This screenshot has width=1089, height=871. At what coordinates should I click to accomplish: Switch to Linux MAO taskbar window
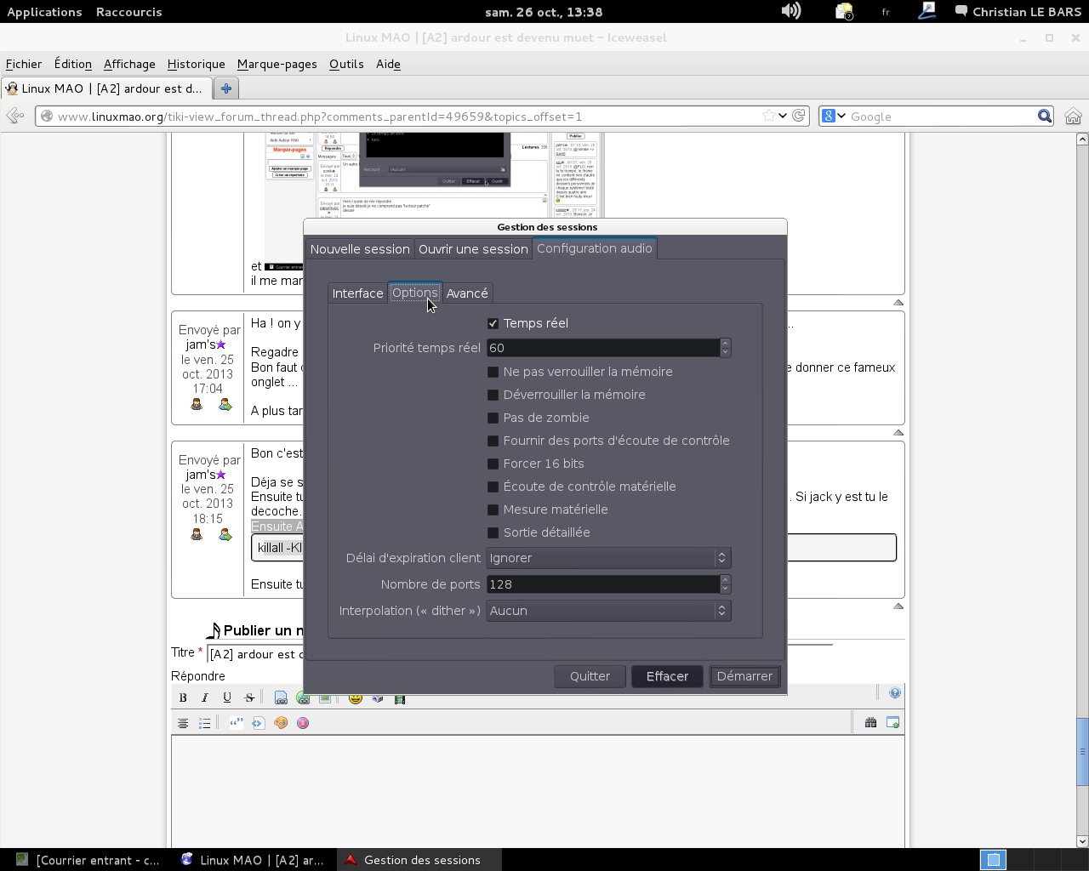(x=253, y=860)
